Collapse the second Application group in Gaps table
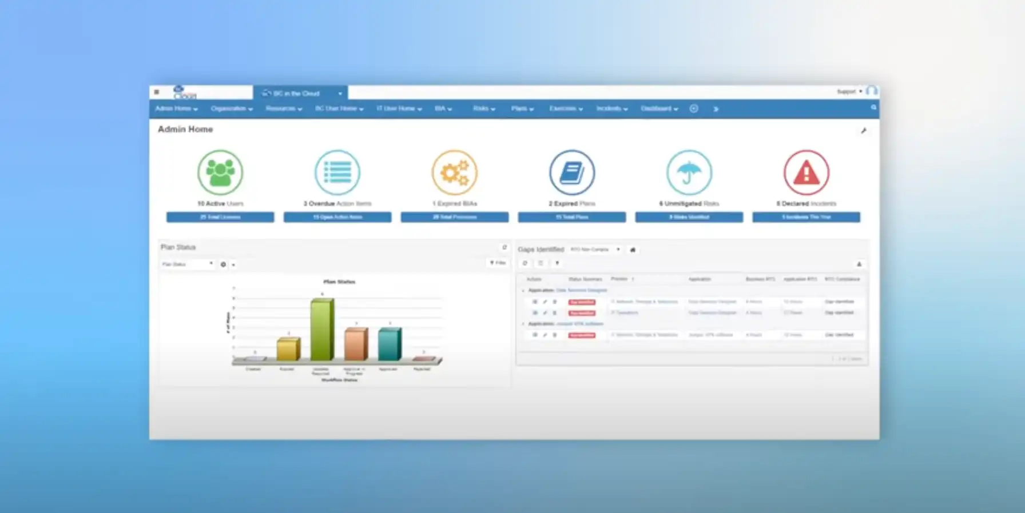Viewport: 1025px width, 513px height. coord(523,324)
